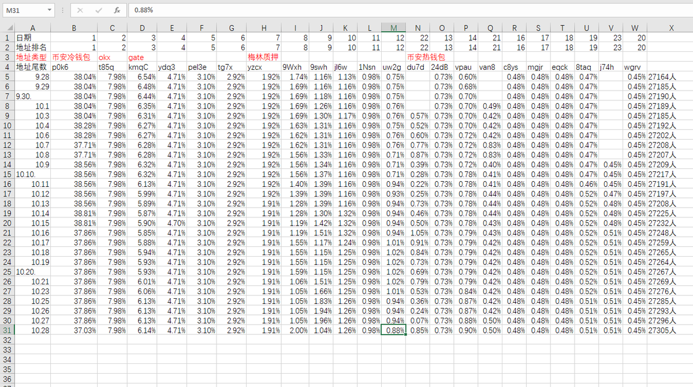Click the cell with value 2.00%
Screen dimensions: 693x387
tap(295, 330)
